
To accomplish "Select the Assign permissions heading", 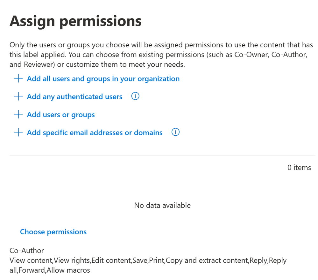I will [75, 21].
